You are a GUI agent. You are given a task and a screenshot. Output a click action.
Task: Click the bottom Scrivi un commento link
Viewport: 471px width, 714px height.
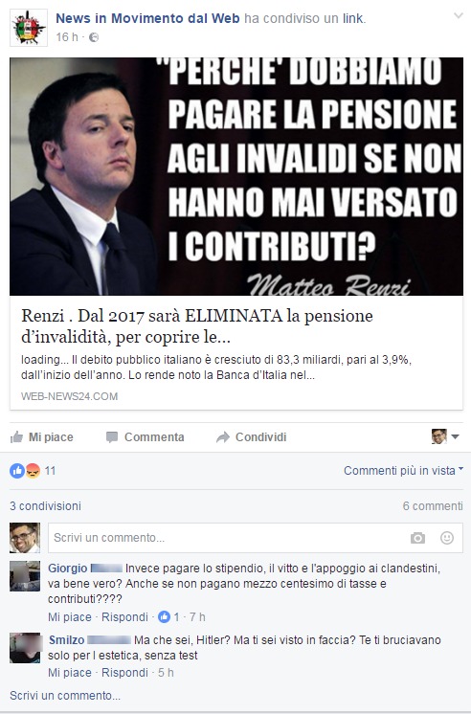[x=65, y=695]
